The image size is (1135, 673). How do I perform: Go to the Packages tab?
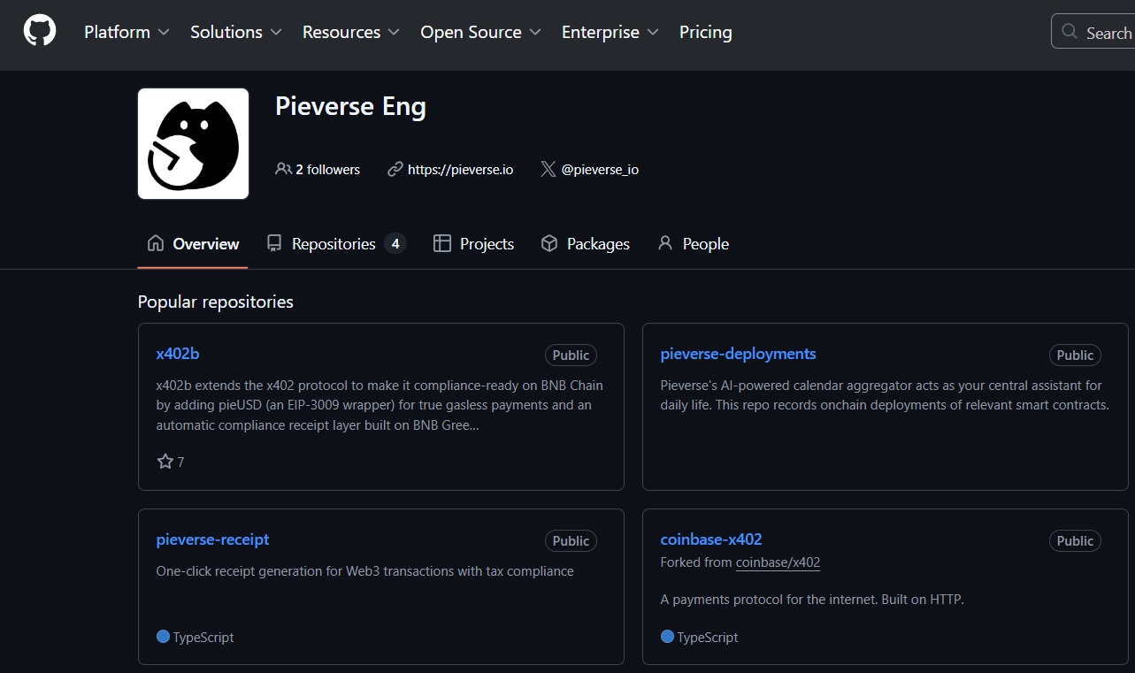[585, 244]
